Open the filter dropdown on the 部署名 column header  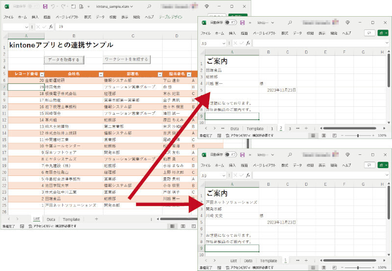(159, 74)
